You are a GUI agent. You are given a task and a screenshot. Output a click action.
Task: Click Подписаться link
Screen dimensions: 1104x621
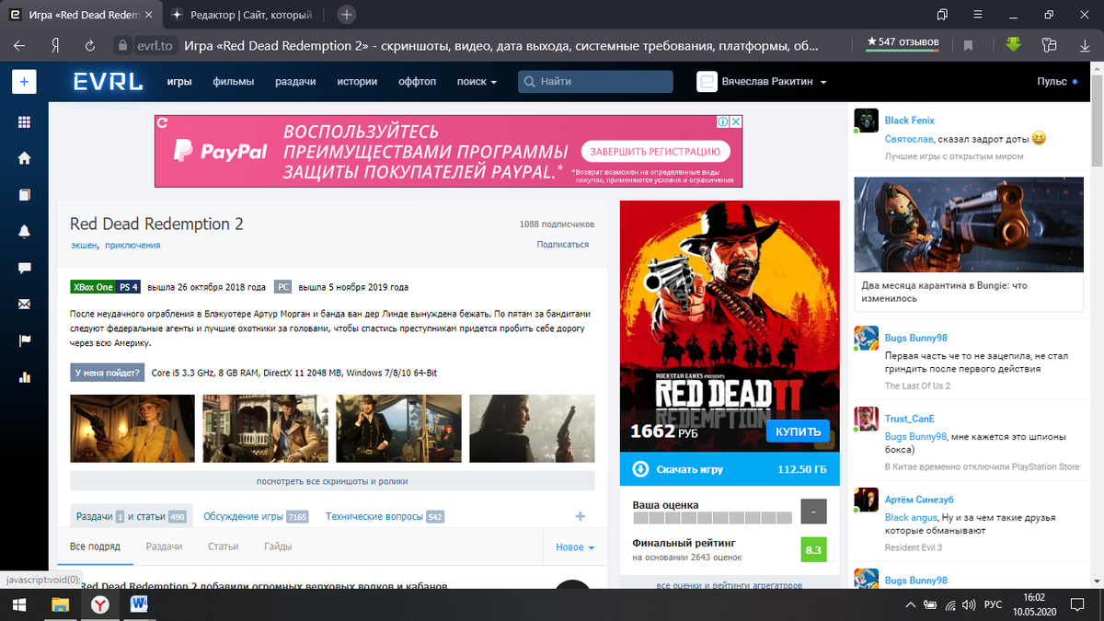tap(563, 245)
